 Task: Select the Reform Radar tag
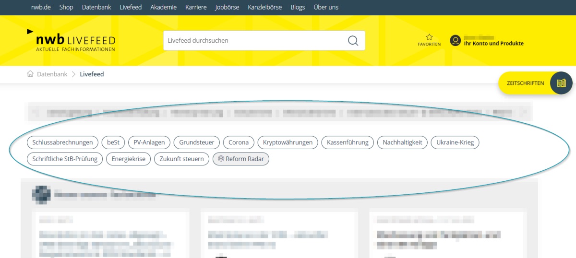click(241, 159)
